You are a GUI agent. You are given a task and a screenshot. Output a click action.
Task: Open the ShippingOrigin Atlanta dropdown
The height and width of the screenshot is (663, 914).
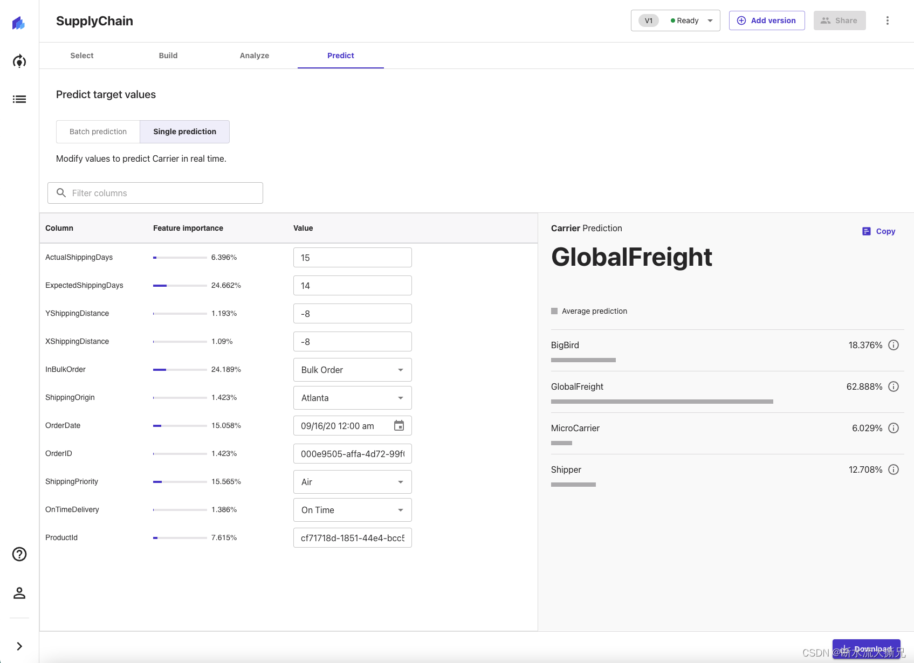point(353,398)
